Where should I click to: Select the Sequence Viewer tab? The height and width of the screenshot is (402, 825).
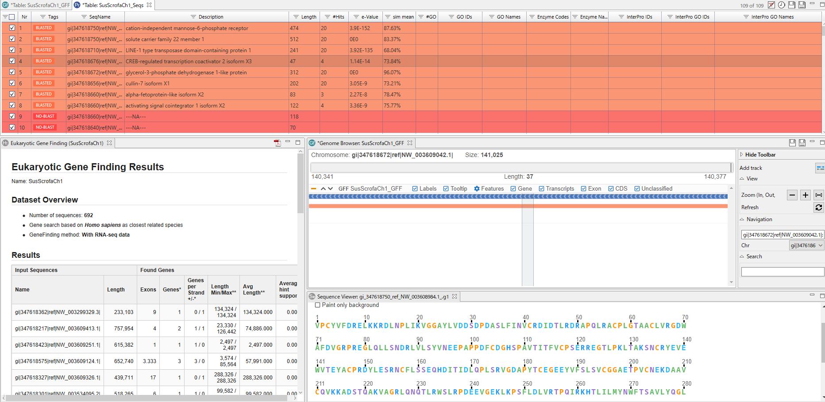point(383,297)
